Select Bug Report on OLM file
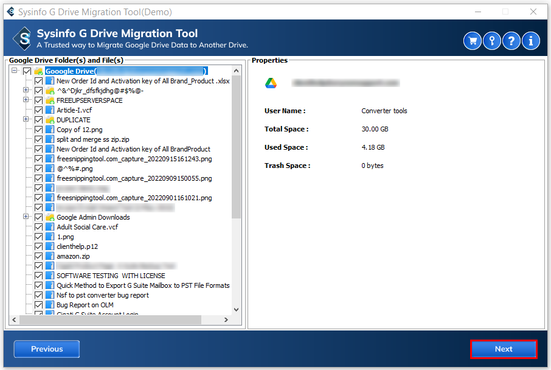 point(85,305)
